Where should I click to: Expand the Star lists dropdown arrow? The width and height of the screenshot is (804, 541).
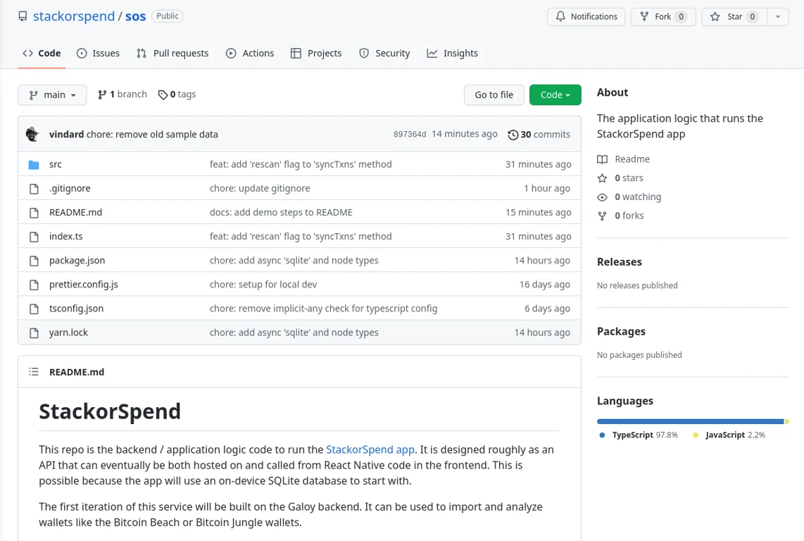(778, 16)
